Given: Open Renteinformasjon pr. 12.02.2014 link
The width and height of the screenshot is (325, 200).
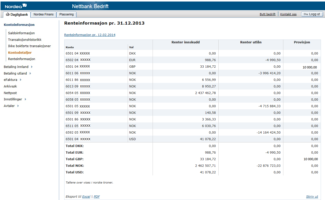Looking at the screenshot, I should pyautogui.click(x=90, y=35).
